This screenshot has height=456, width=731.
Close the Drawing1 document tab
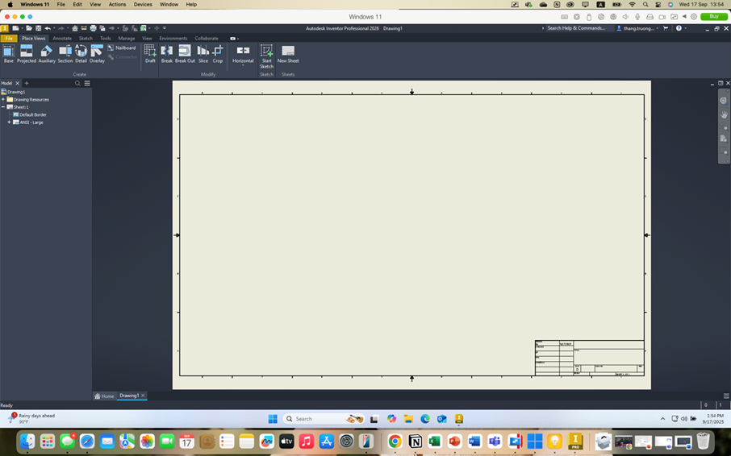143,396
